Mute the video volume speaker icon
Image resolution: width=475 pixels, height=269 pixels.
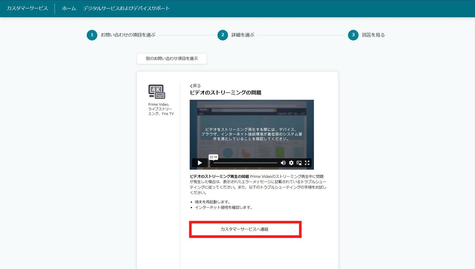click(x=283, y=163)
